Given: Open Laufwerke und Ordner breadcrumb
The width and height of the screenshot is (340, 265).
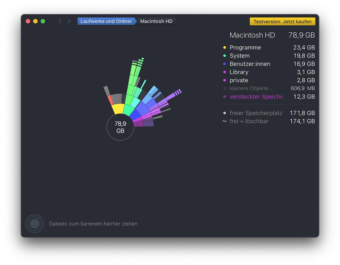Looking at the screenshot, I should click(106, 21).
